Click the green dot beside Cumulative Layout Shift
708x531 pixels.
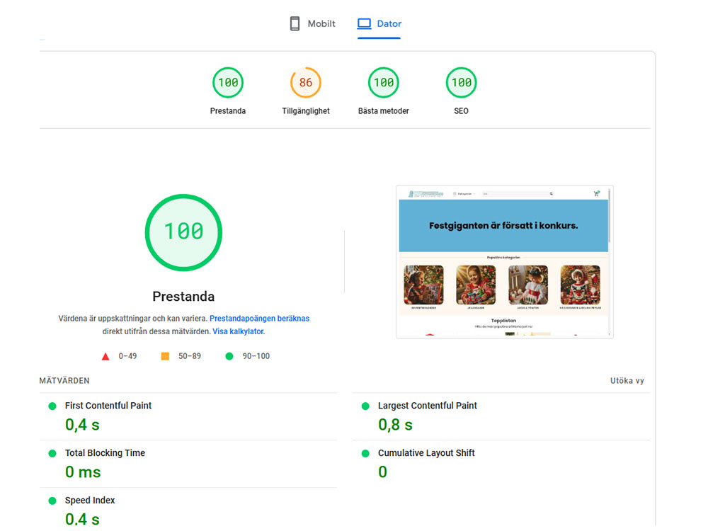pyautogui.click(x=365, y=453)
